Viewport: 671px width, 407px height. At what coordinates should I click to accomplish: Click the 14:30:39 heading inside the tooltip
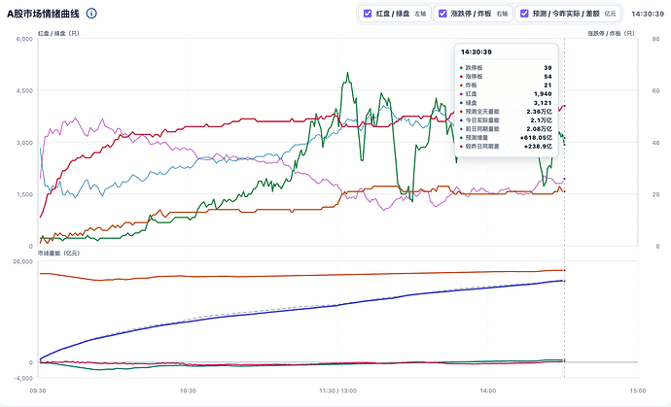(477, 52)
